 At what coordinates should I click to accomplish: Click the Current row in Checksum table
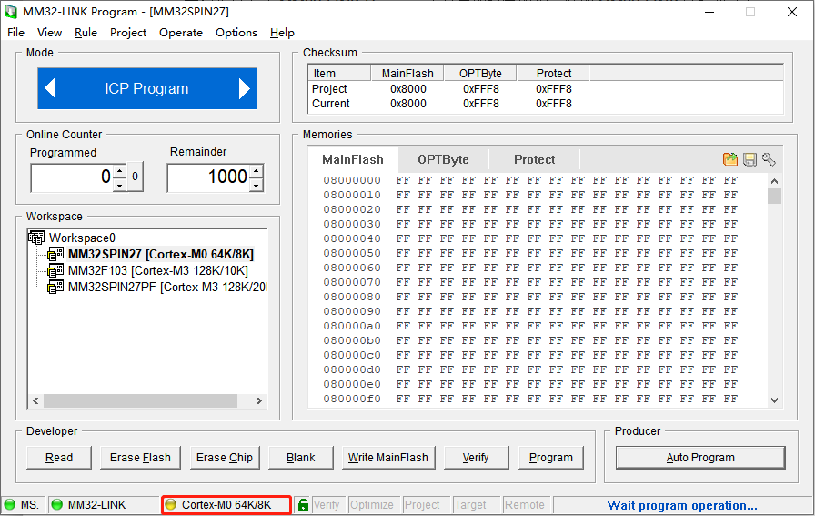click(545, 104)
